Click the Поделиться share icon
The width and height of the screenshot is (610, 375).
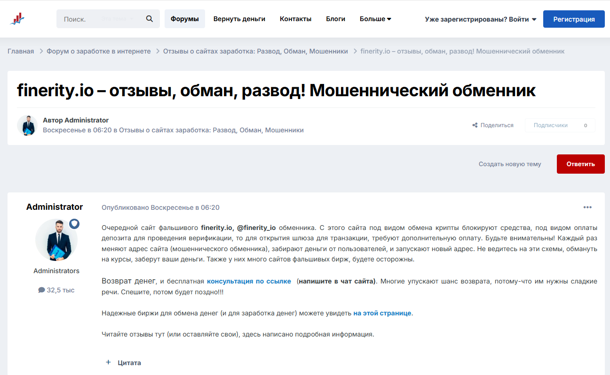pos(475,125)
